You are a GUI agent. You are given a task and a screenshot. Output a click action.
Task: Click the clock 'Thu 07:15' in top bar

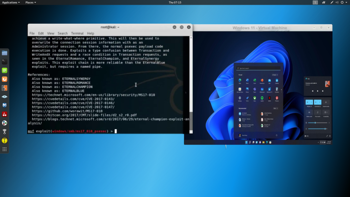point(175,2)
